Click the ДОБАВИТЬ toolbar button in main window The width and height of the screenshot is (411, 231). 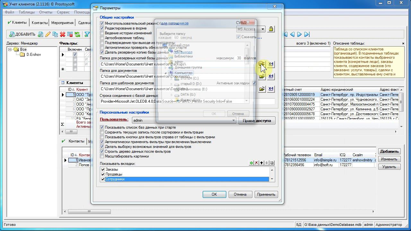[22, 34]
